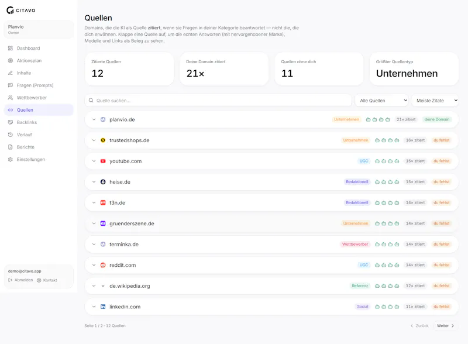Expand the planvio.de row
The image size is (468, 344).
point(94,119)
